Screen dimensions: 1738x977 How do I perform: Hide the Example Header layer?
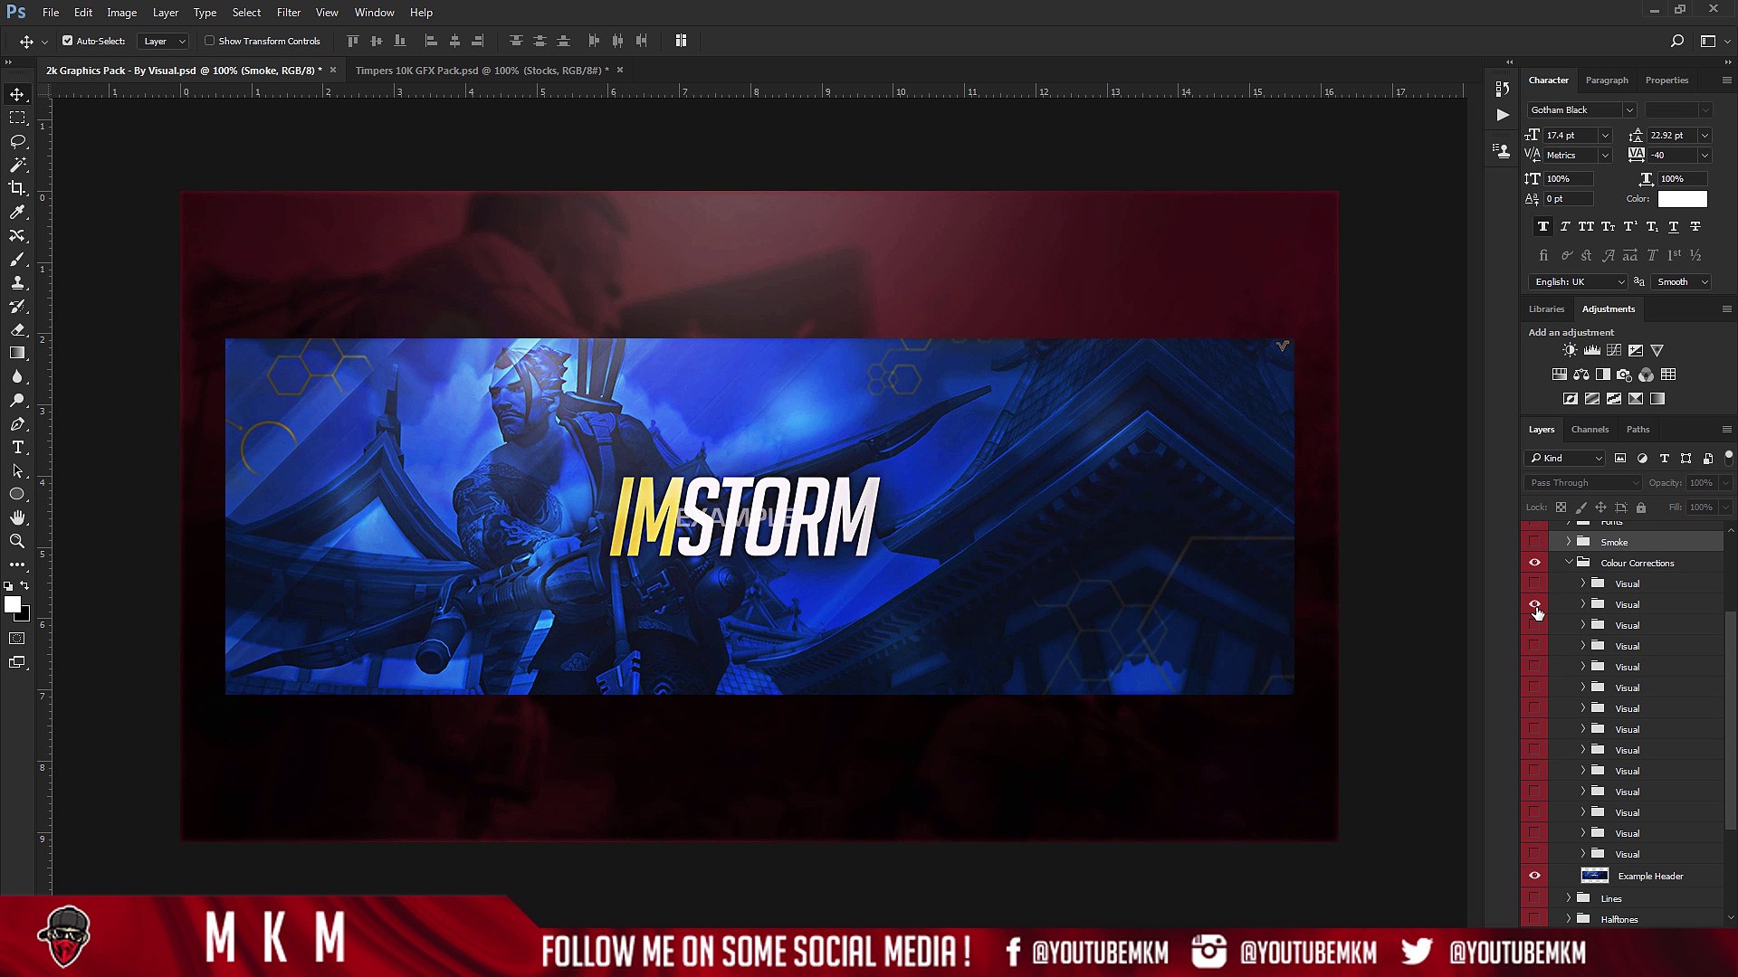1534,876
